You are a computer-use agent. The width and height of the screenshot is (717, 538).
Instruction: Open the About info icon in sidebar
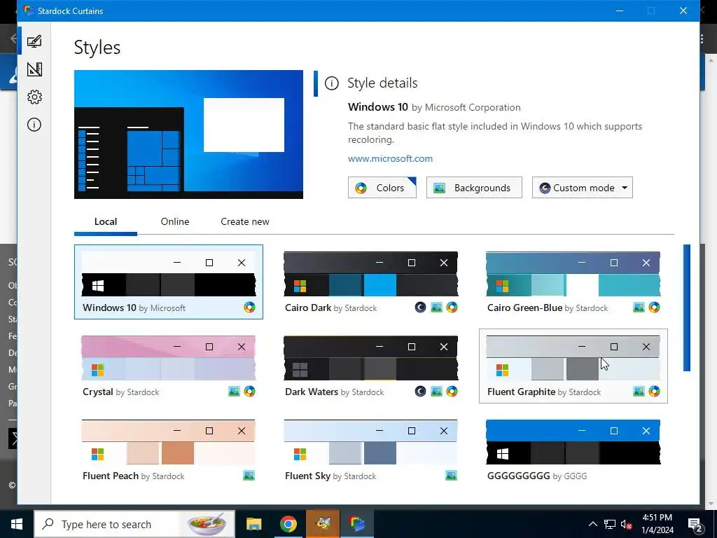(x=34, y=125)
